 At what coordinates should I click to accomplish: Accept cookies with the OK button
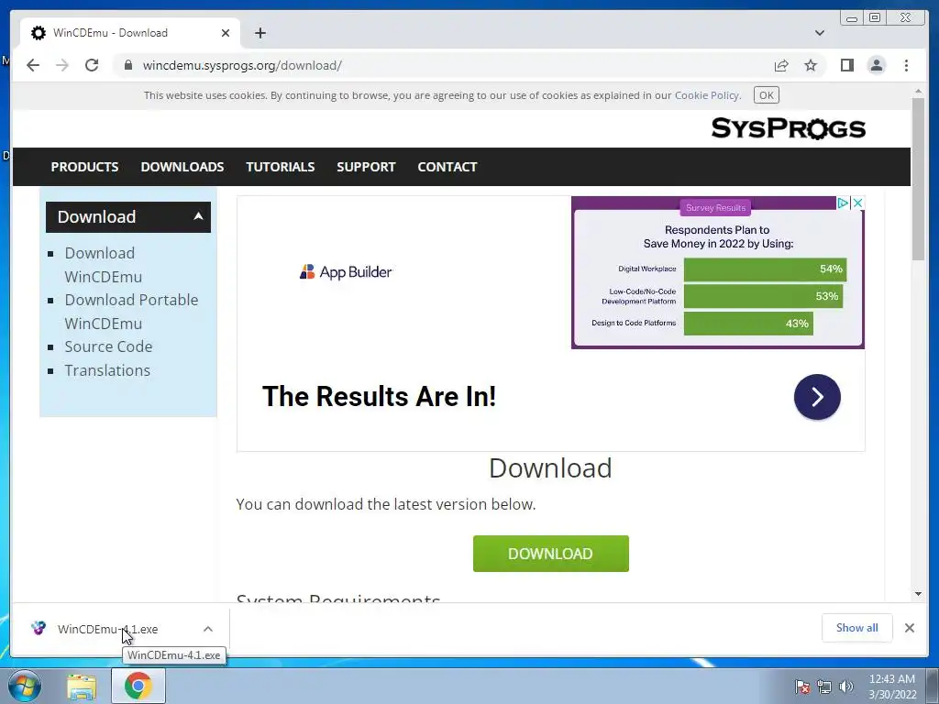click(766, 95)
